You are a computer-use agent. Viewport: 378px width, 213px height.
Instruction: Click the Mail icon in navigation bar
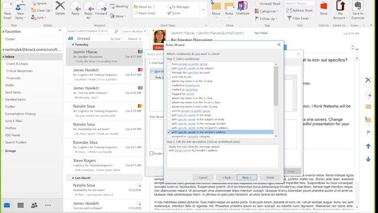[7, 205]
